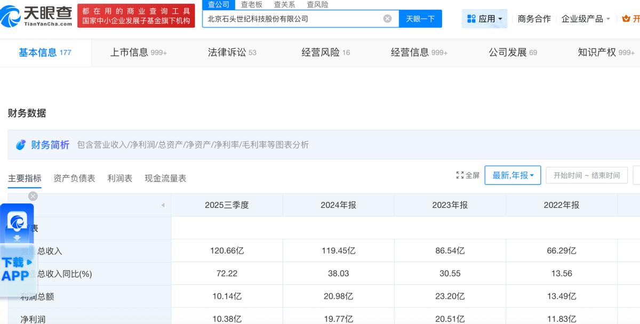Click the table left scroll arrow
The height and width of the screenshot is (324, 640).
(x=163, y=205)
